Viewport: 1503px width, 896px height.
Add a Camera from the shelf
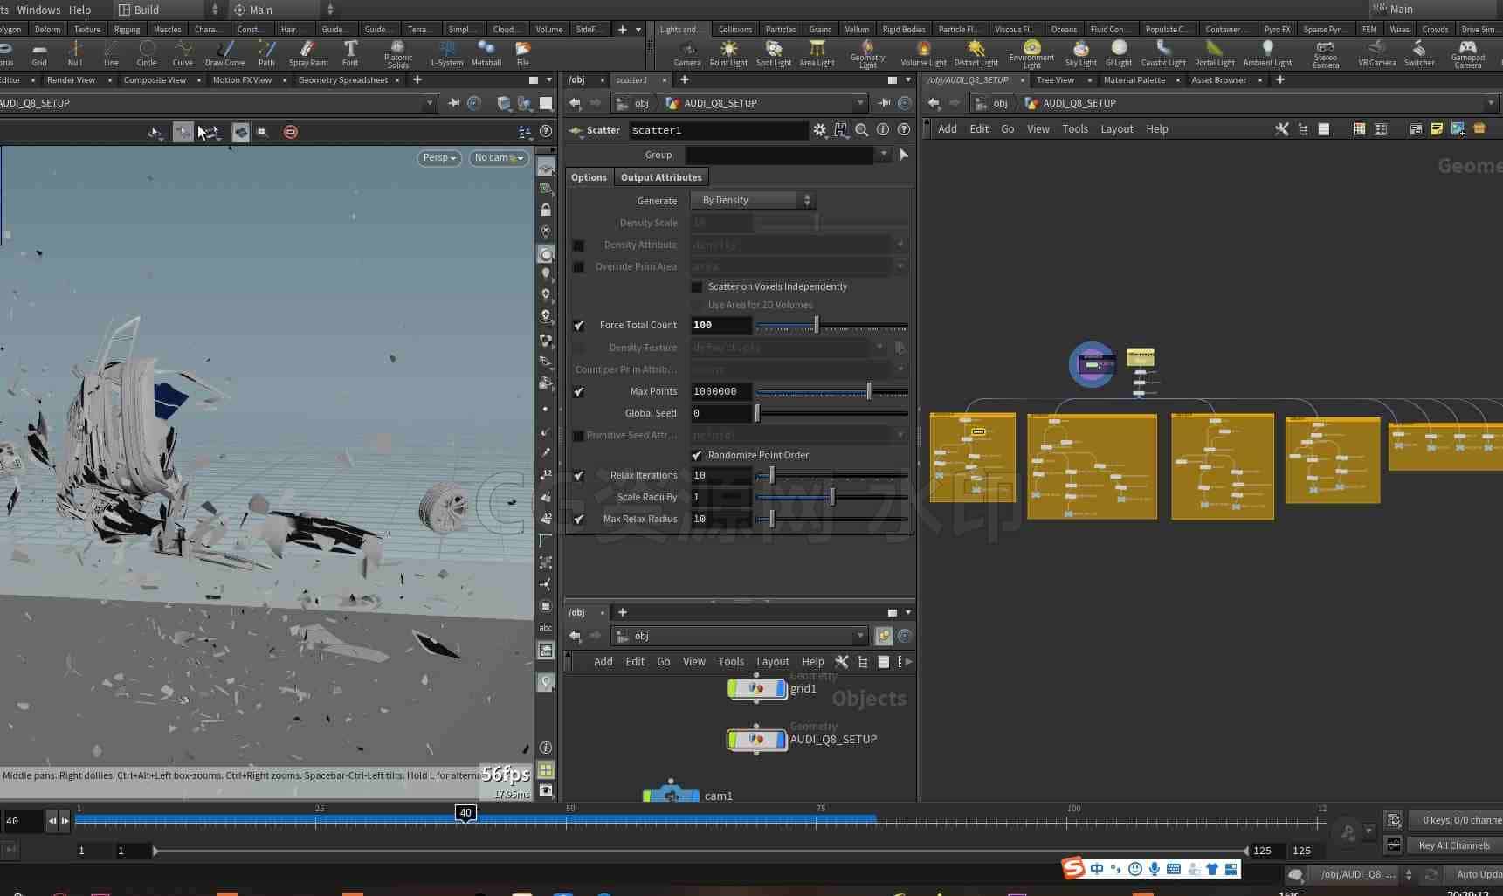pyautogui.click(x=687, y=53)
